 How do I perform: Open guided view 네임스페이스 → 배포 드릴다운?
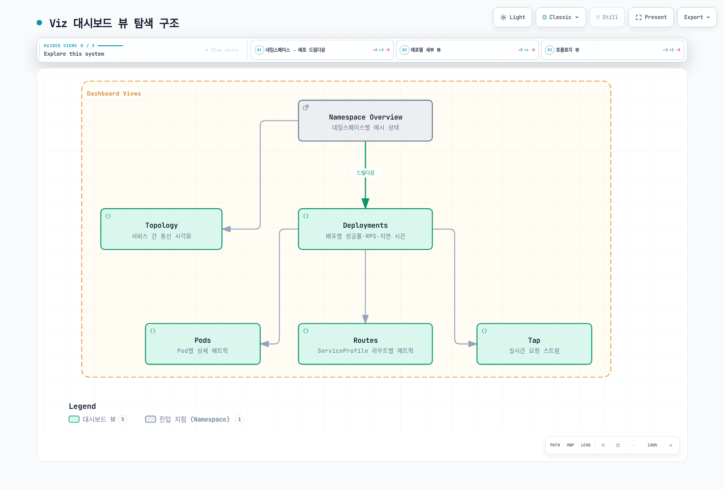(x=322, y=50)
